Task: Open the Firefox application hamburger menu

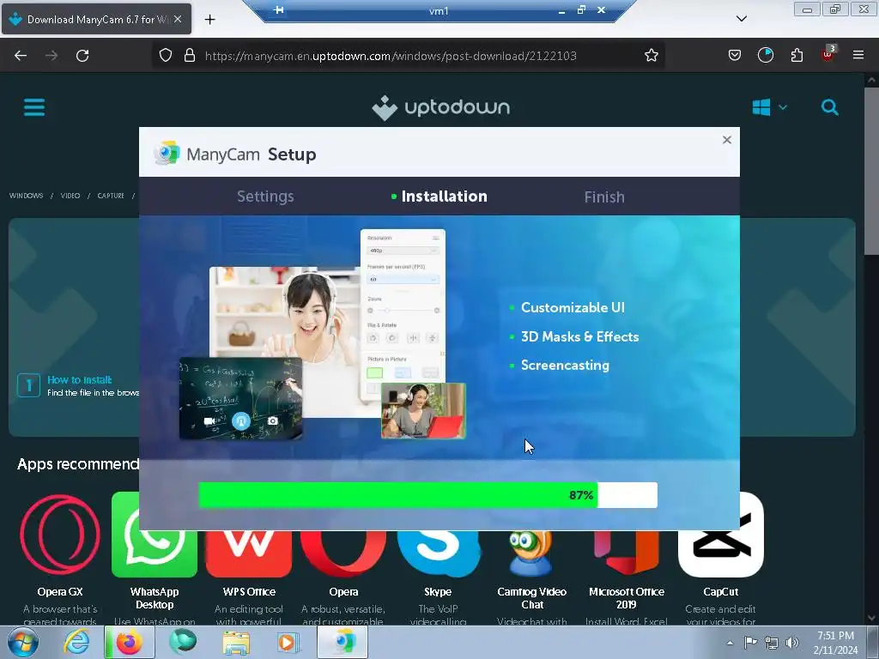Action: tap(858, 56)
